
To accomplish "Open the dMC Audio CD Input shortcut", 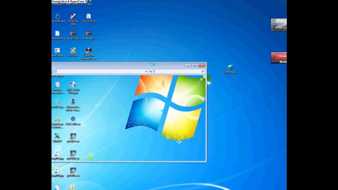I will point(73,88).
